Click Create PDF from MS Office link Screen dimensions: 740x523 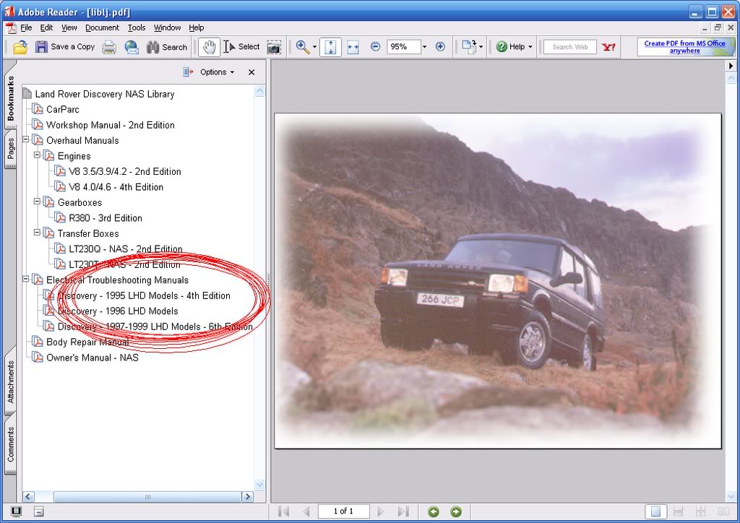(685, 47)
